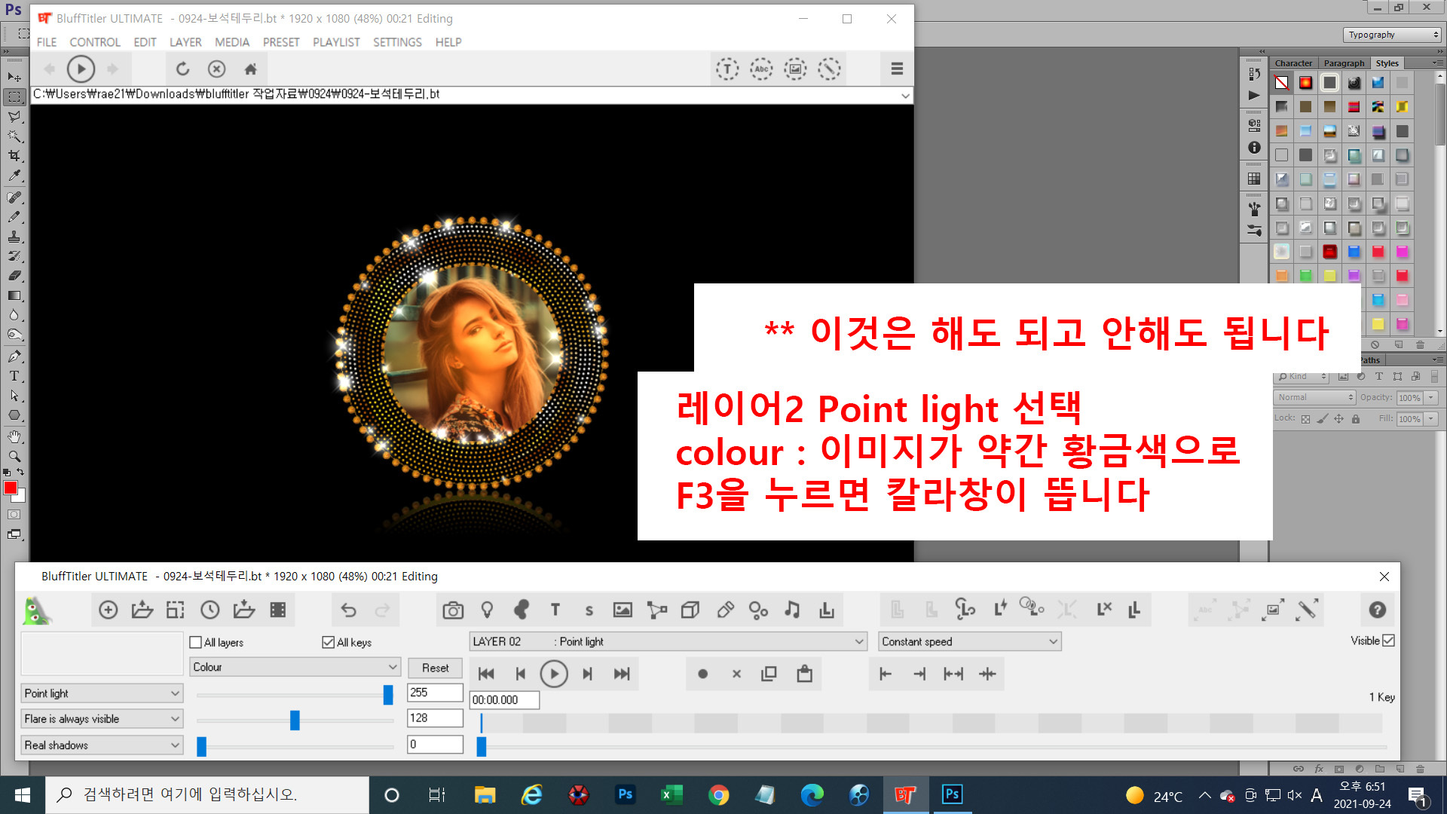
Task: Enable the All layers checkbox
Action: click(x=196, y=642)
